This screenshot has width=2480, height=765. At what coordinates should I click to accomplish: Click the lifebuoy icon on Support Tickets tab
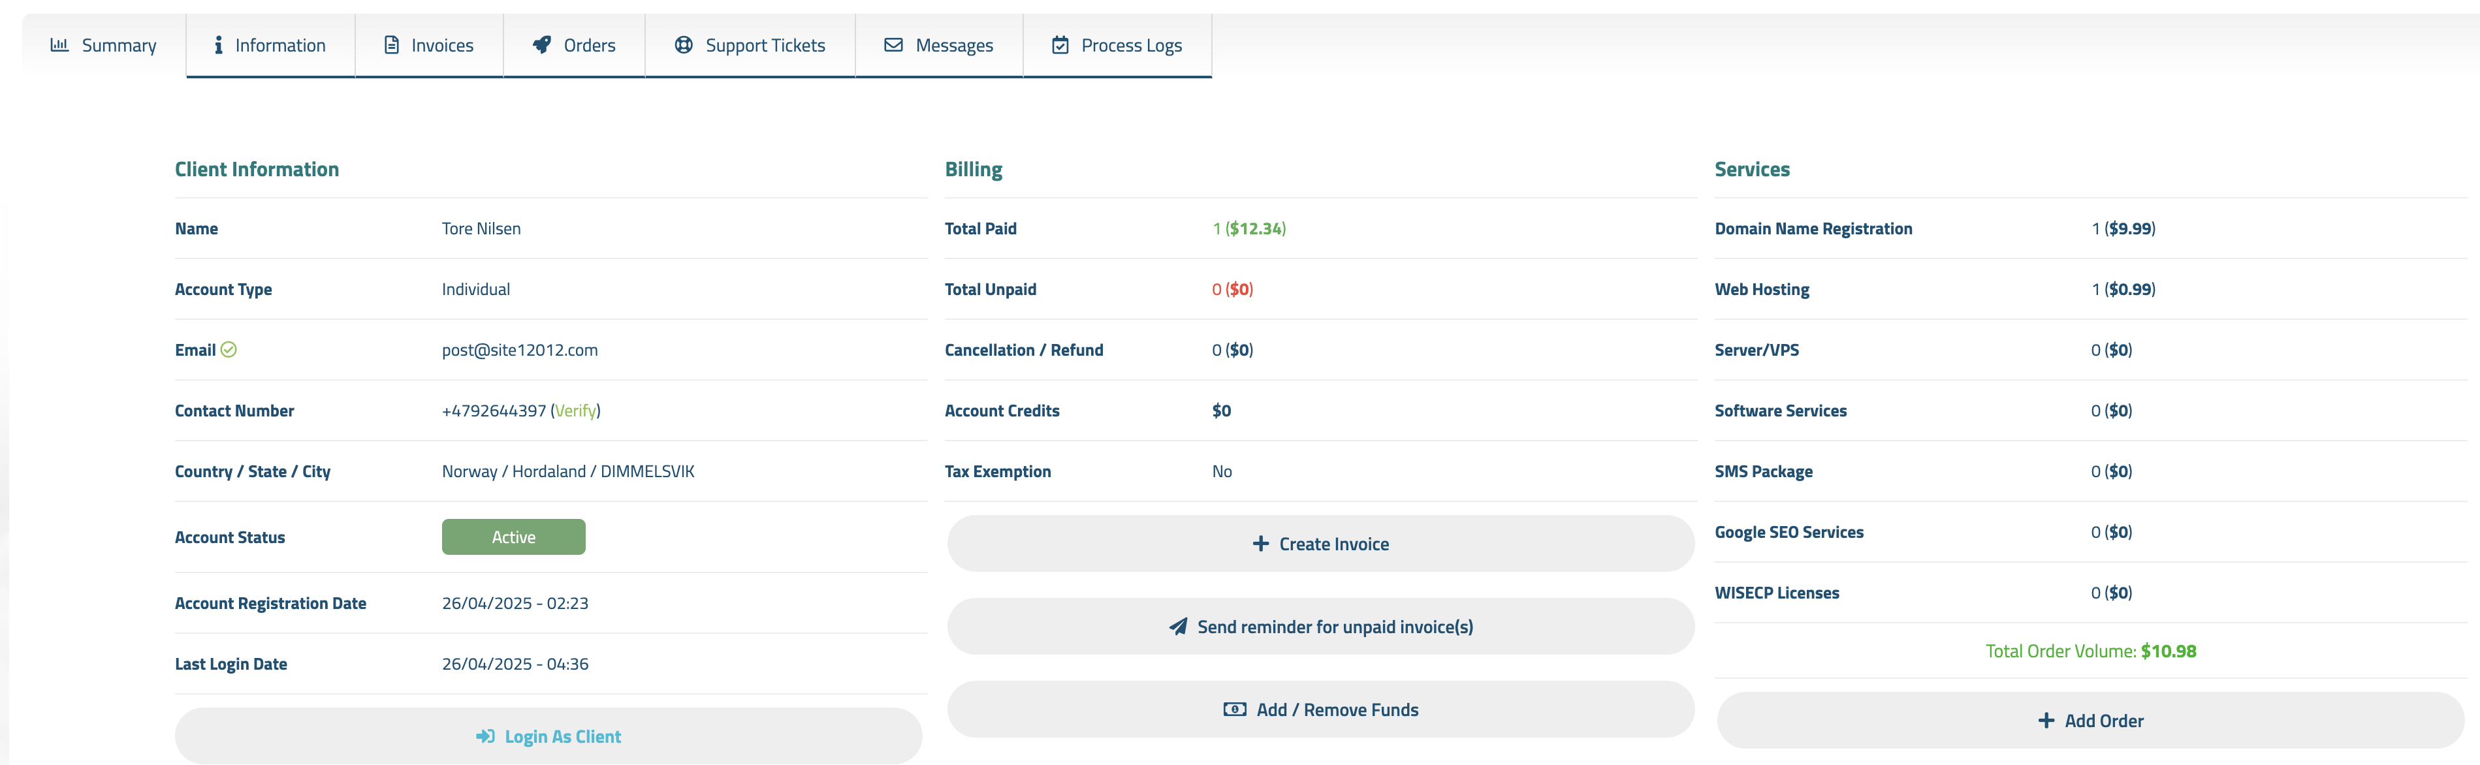point(684,45)
